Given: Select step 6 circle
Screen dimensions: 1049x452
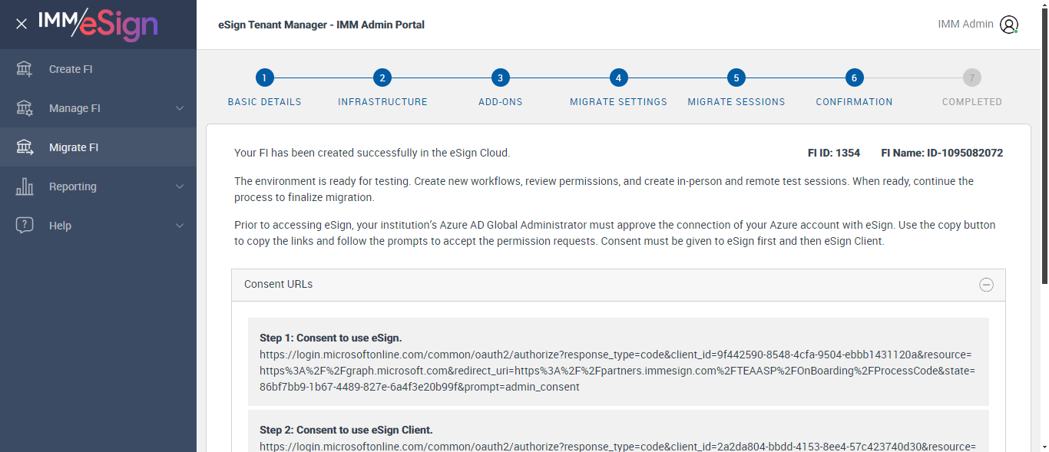Looking at the screenshot, I should (854, 78).
